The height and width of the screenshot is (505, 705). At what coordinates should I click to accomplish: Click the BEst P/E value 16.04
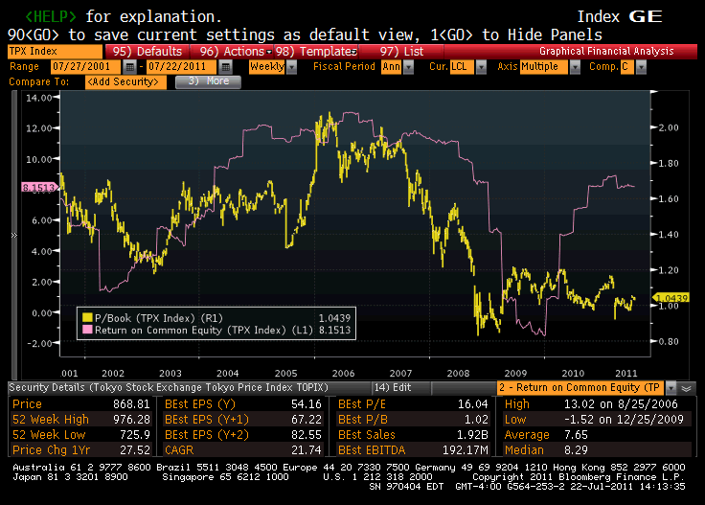(x=472, y=404)
